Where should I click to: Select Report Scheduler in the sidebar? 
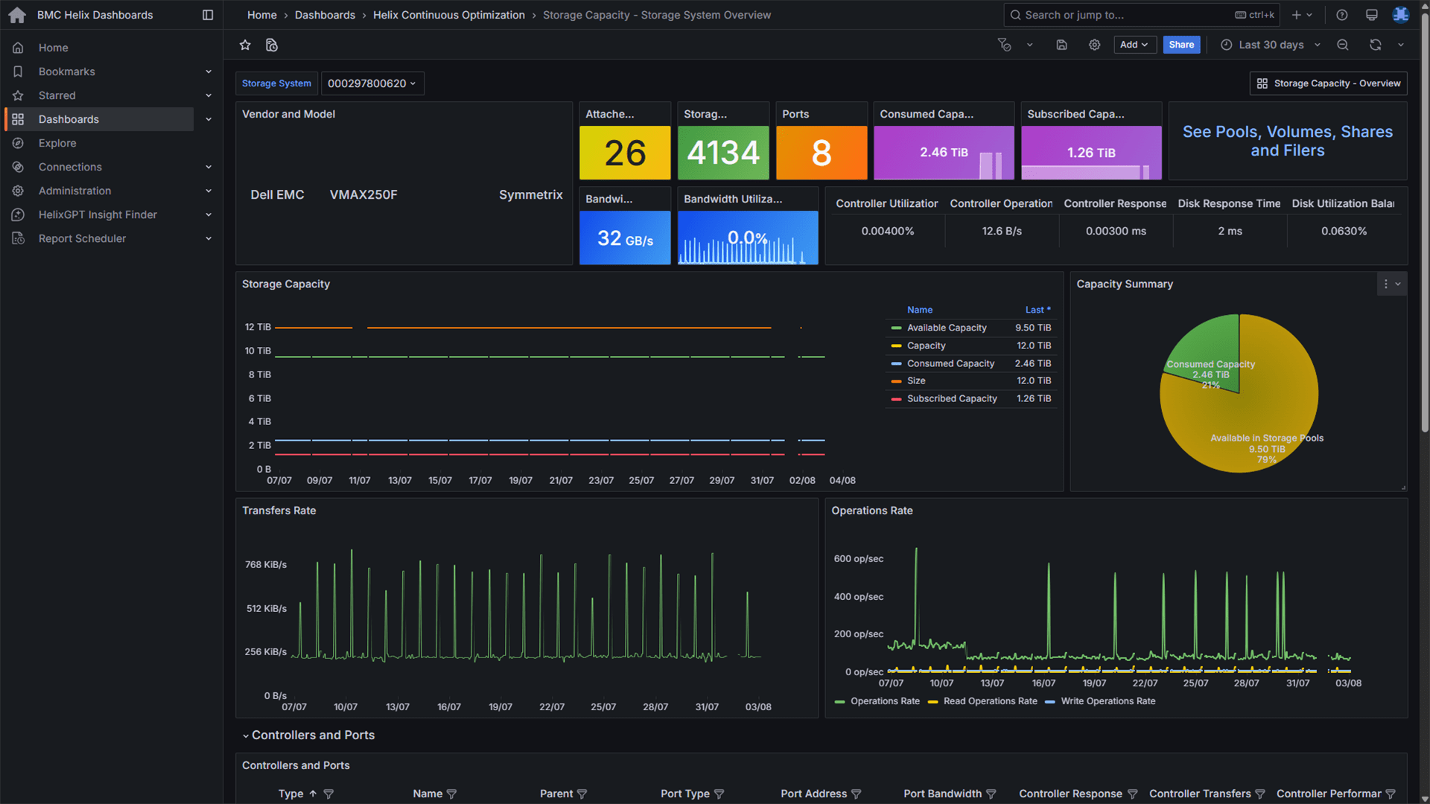82,238
